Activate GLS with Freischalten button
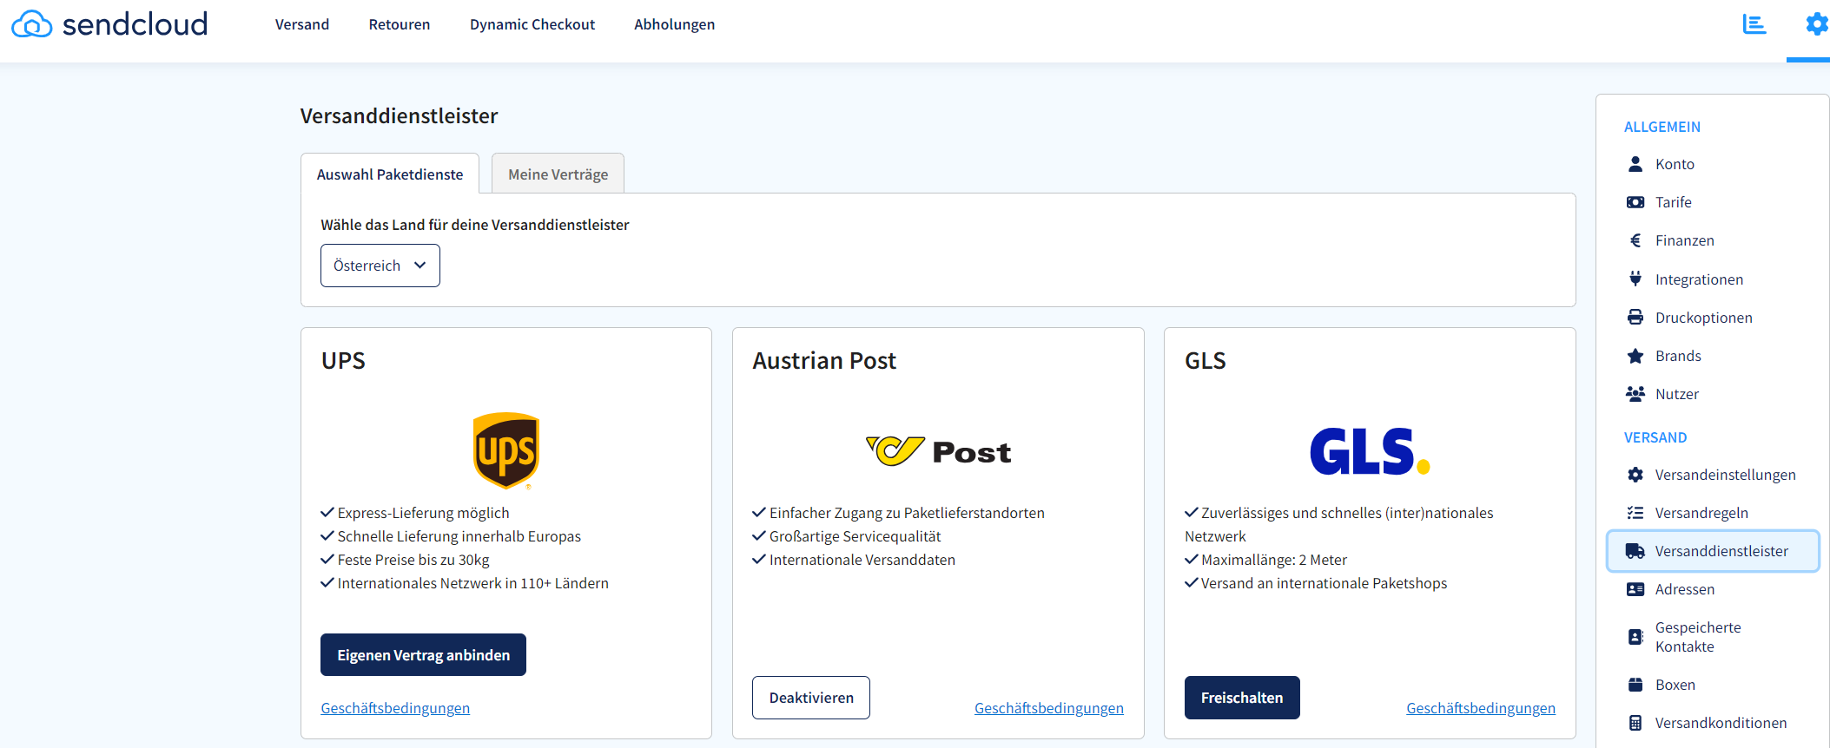 [1241, 698]
